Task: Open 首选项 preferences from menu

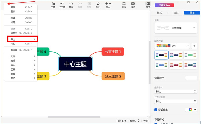Action: [20, 50]
